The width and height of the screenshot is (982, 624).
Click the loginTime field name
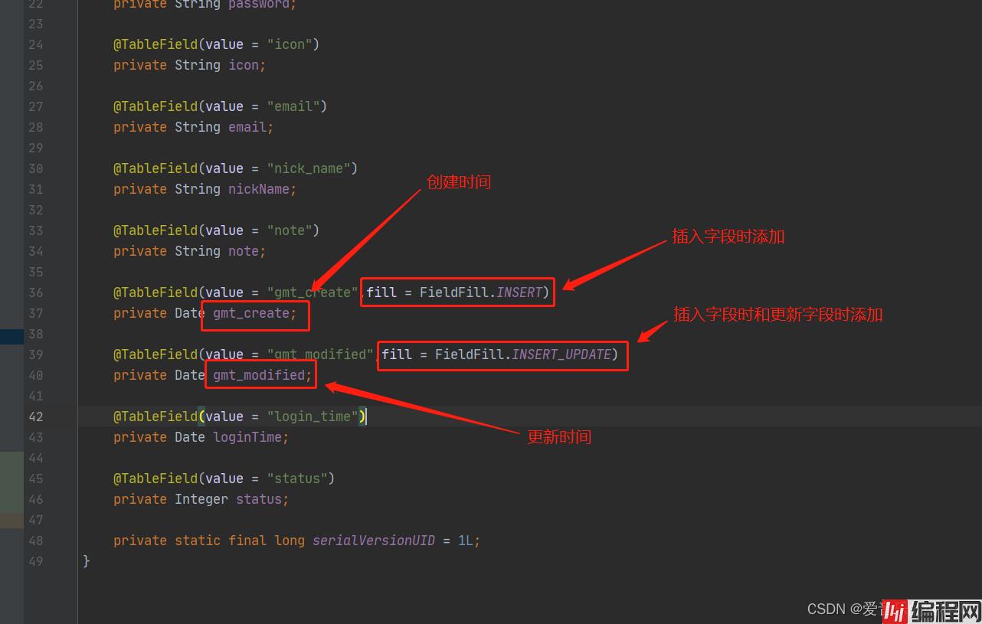(247, 437)
